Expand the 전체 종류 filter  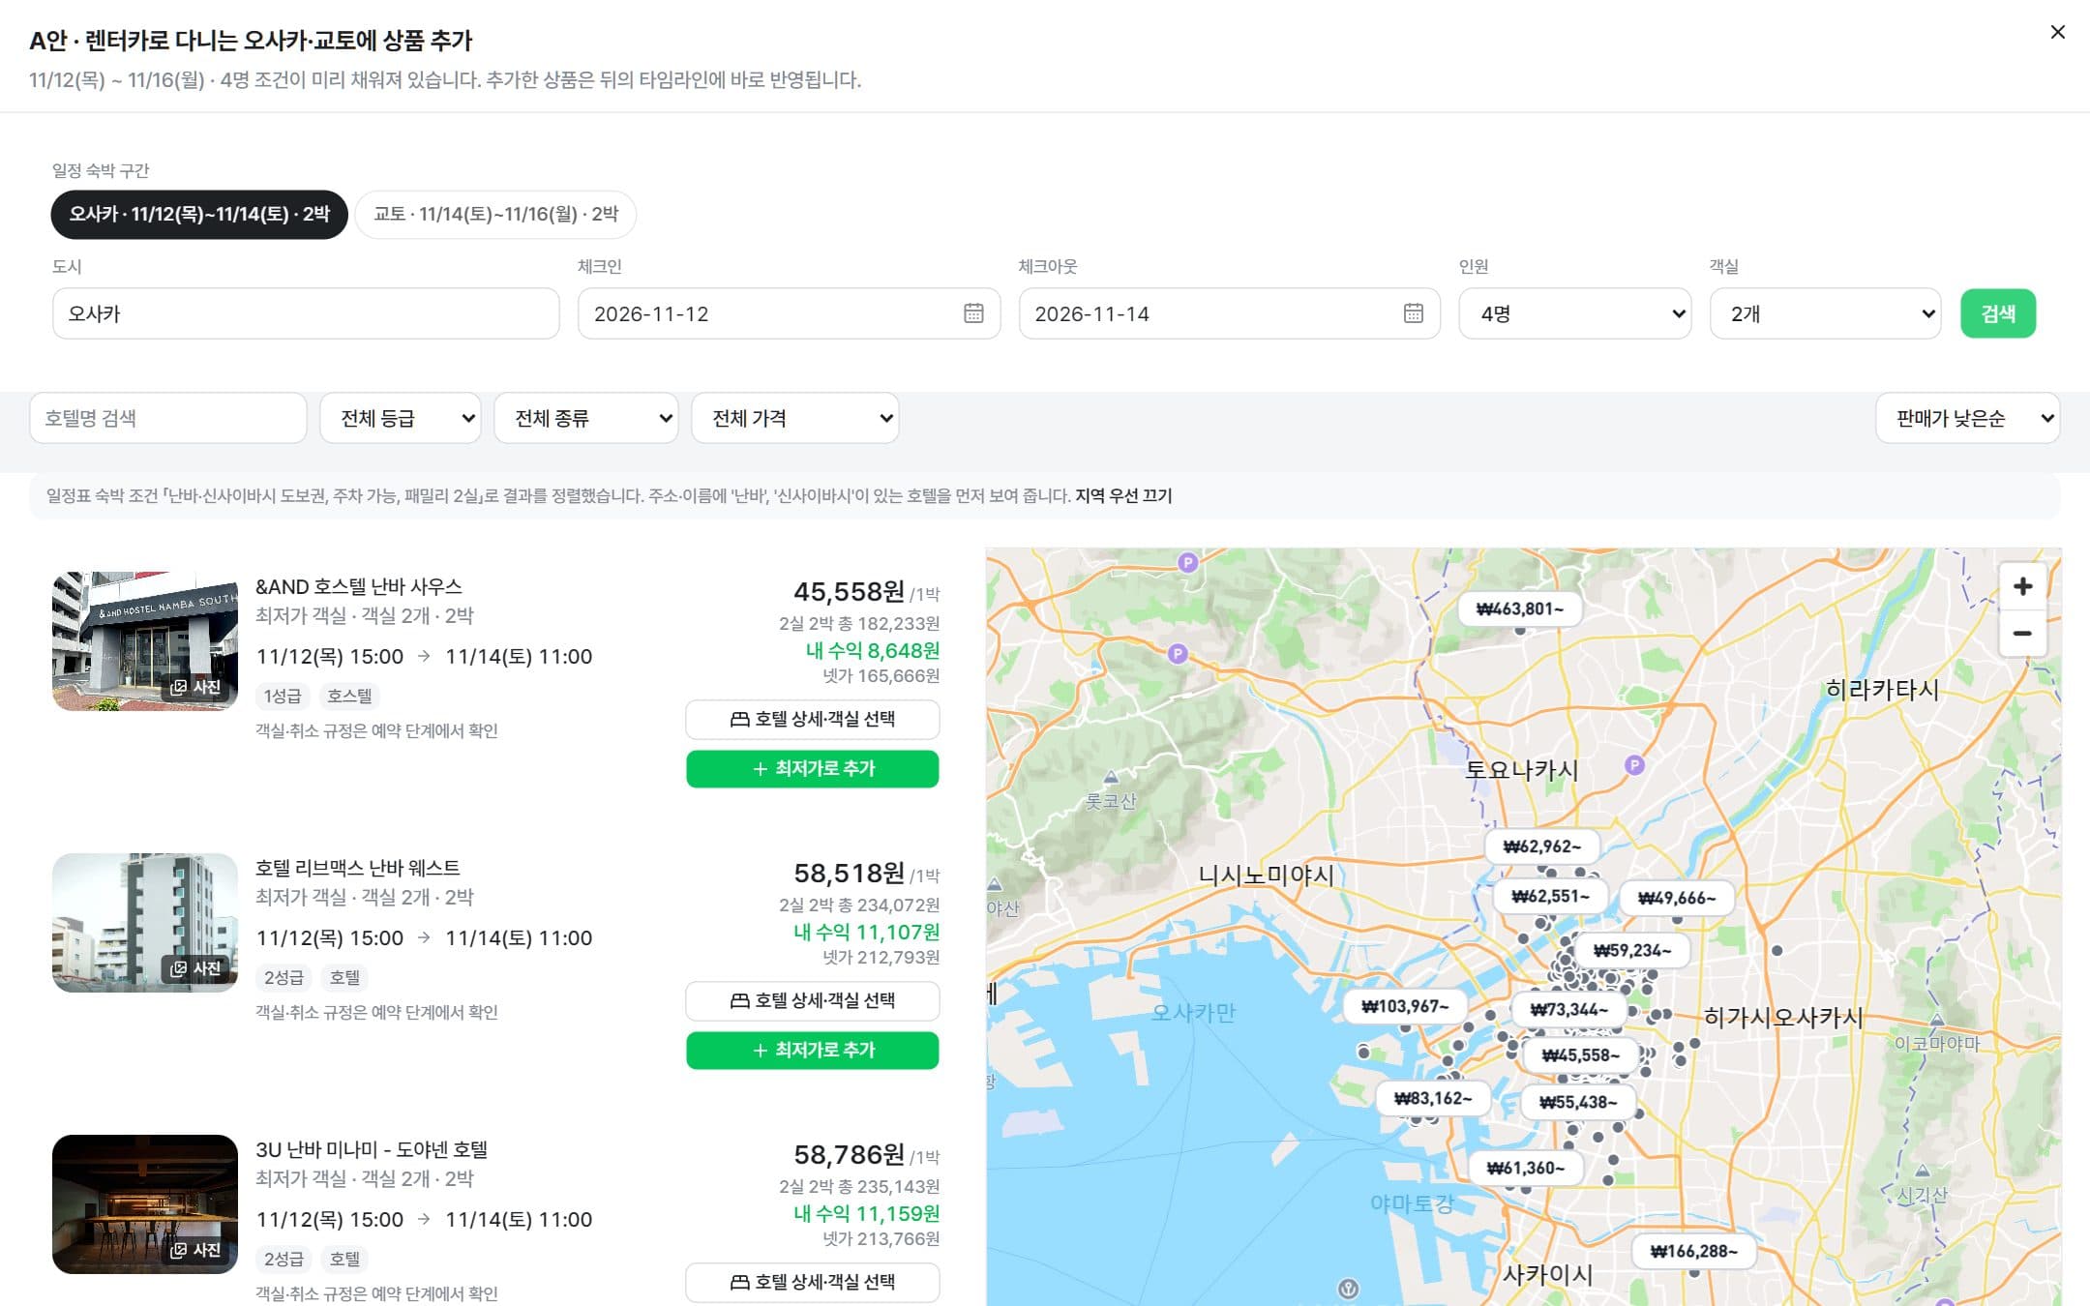click(x=585, y=418)
